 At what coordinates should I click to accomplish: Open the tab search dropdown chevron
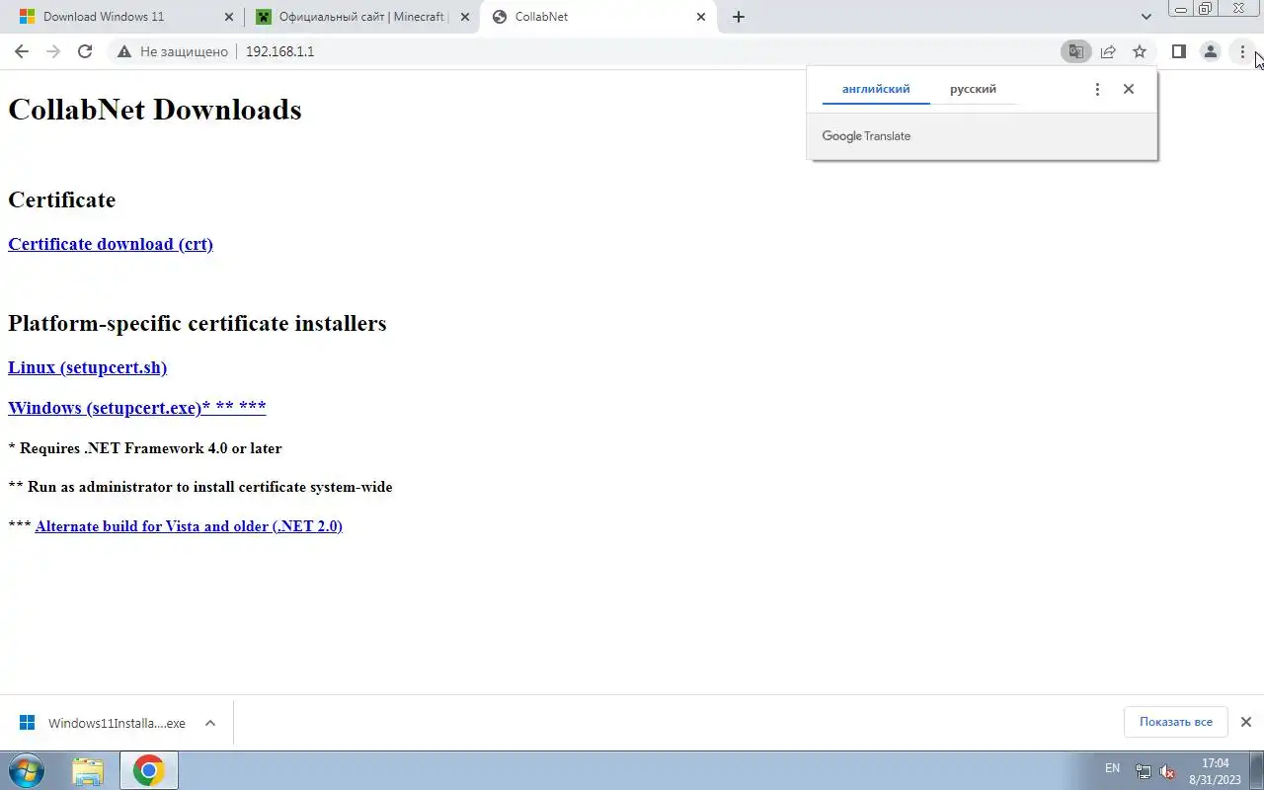pyautogui.click(x=1145, y=17)
